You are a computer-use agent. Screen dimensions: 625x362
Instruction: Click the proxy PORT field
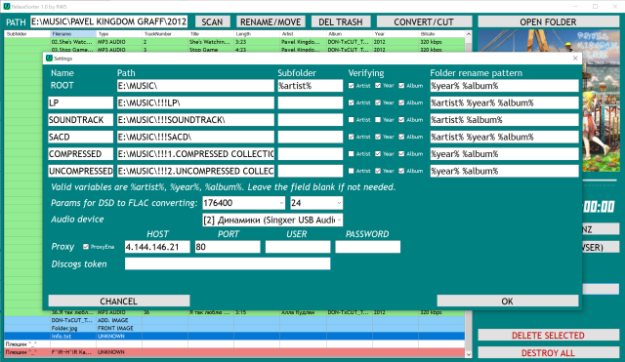pos(228,247)
